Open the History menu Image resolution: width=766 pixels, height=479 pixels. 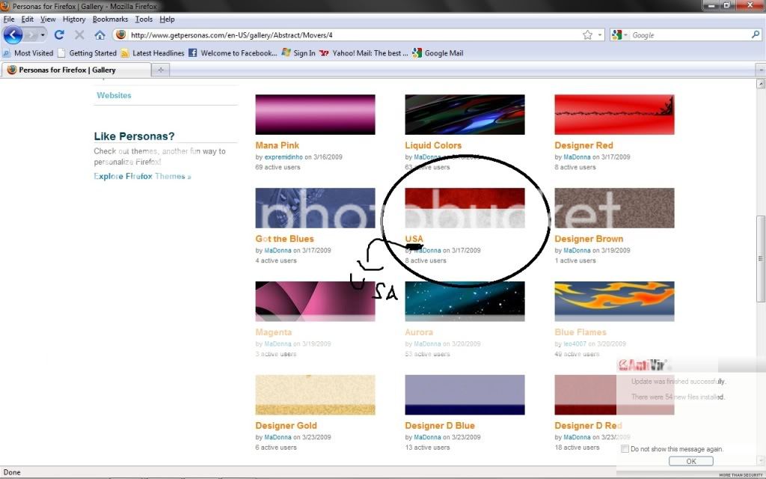point(74,19)
